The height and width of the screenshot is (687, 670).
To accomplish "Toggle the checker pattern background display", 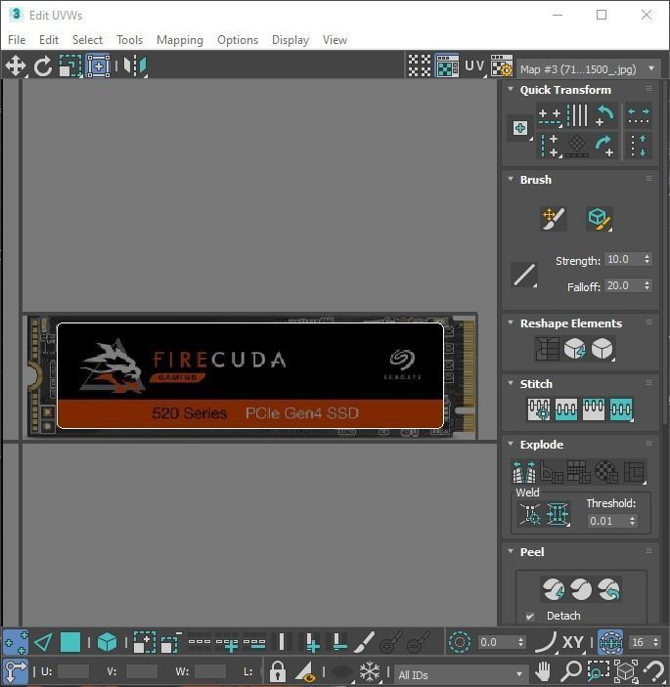I will point(420,66).
